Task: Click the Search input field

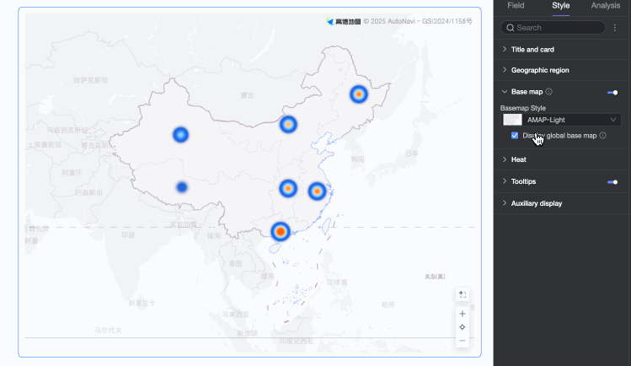Action: [x=553, y=28]
